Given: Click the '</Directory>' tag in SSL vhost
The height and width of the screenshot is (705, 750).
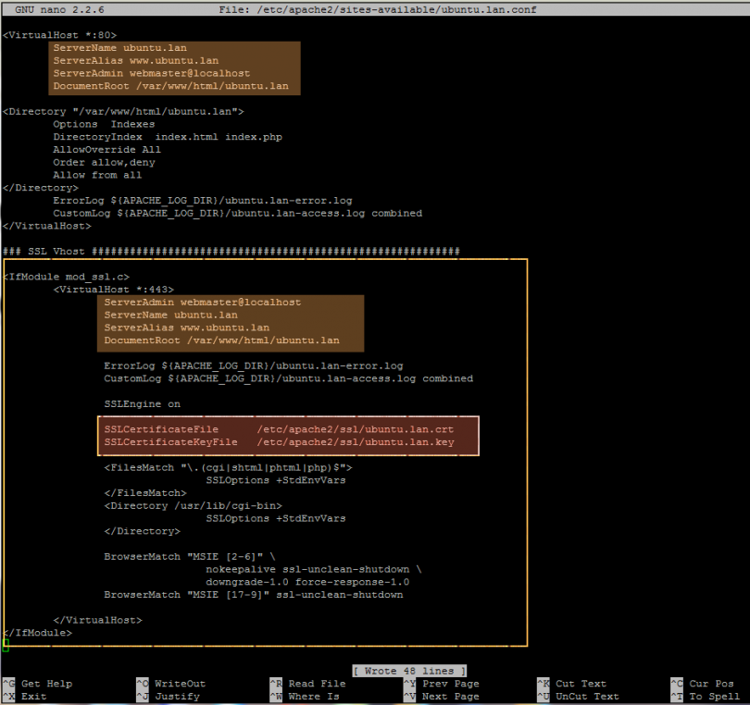Looking at the screenshot, I should click(142, 531).
